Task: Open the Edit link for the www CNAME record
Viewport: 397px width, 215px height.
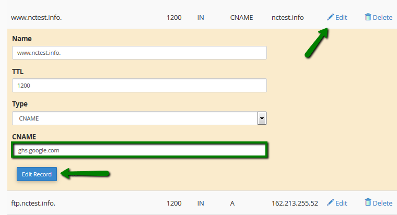Action: 341,17
